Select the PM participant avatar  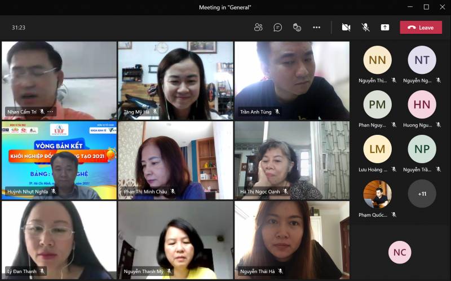[x=377, y=104]
